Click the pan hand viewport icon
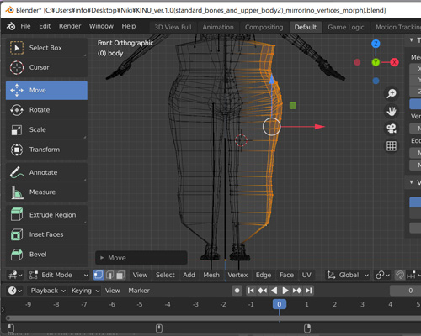This screenshot has width=421, height=336. click(x=392, y=111)
